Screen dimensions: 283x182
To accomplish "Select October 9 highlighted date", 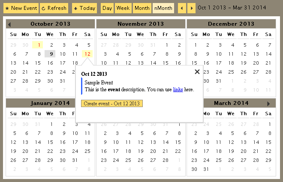I will [51, 54].
